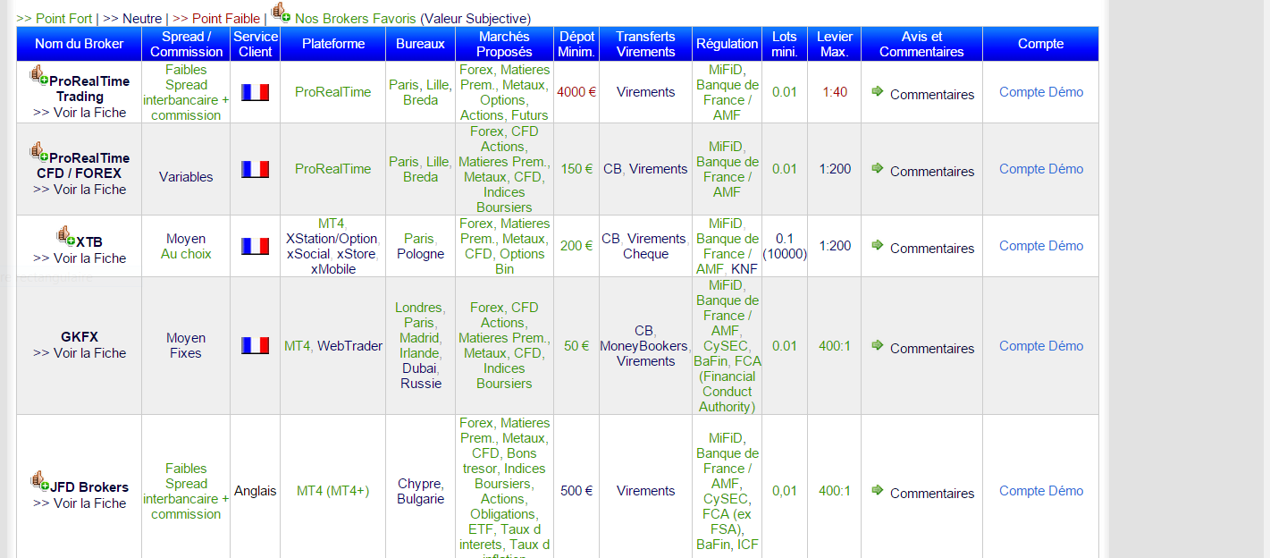Click the Régulation column header

(728, 44)
